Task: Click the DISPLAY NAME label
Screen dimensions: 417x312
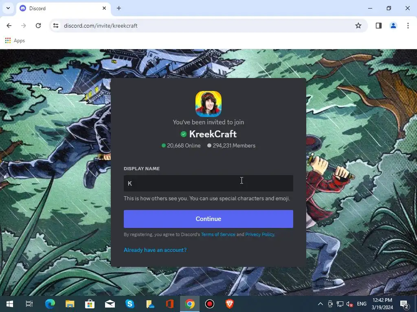Action: tap(141, 169)
